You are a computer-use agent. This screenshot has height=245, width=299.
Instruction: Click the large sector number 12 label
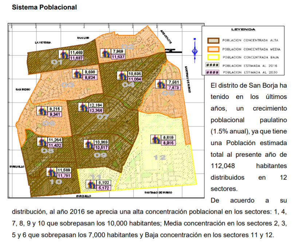click(160, 157)
